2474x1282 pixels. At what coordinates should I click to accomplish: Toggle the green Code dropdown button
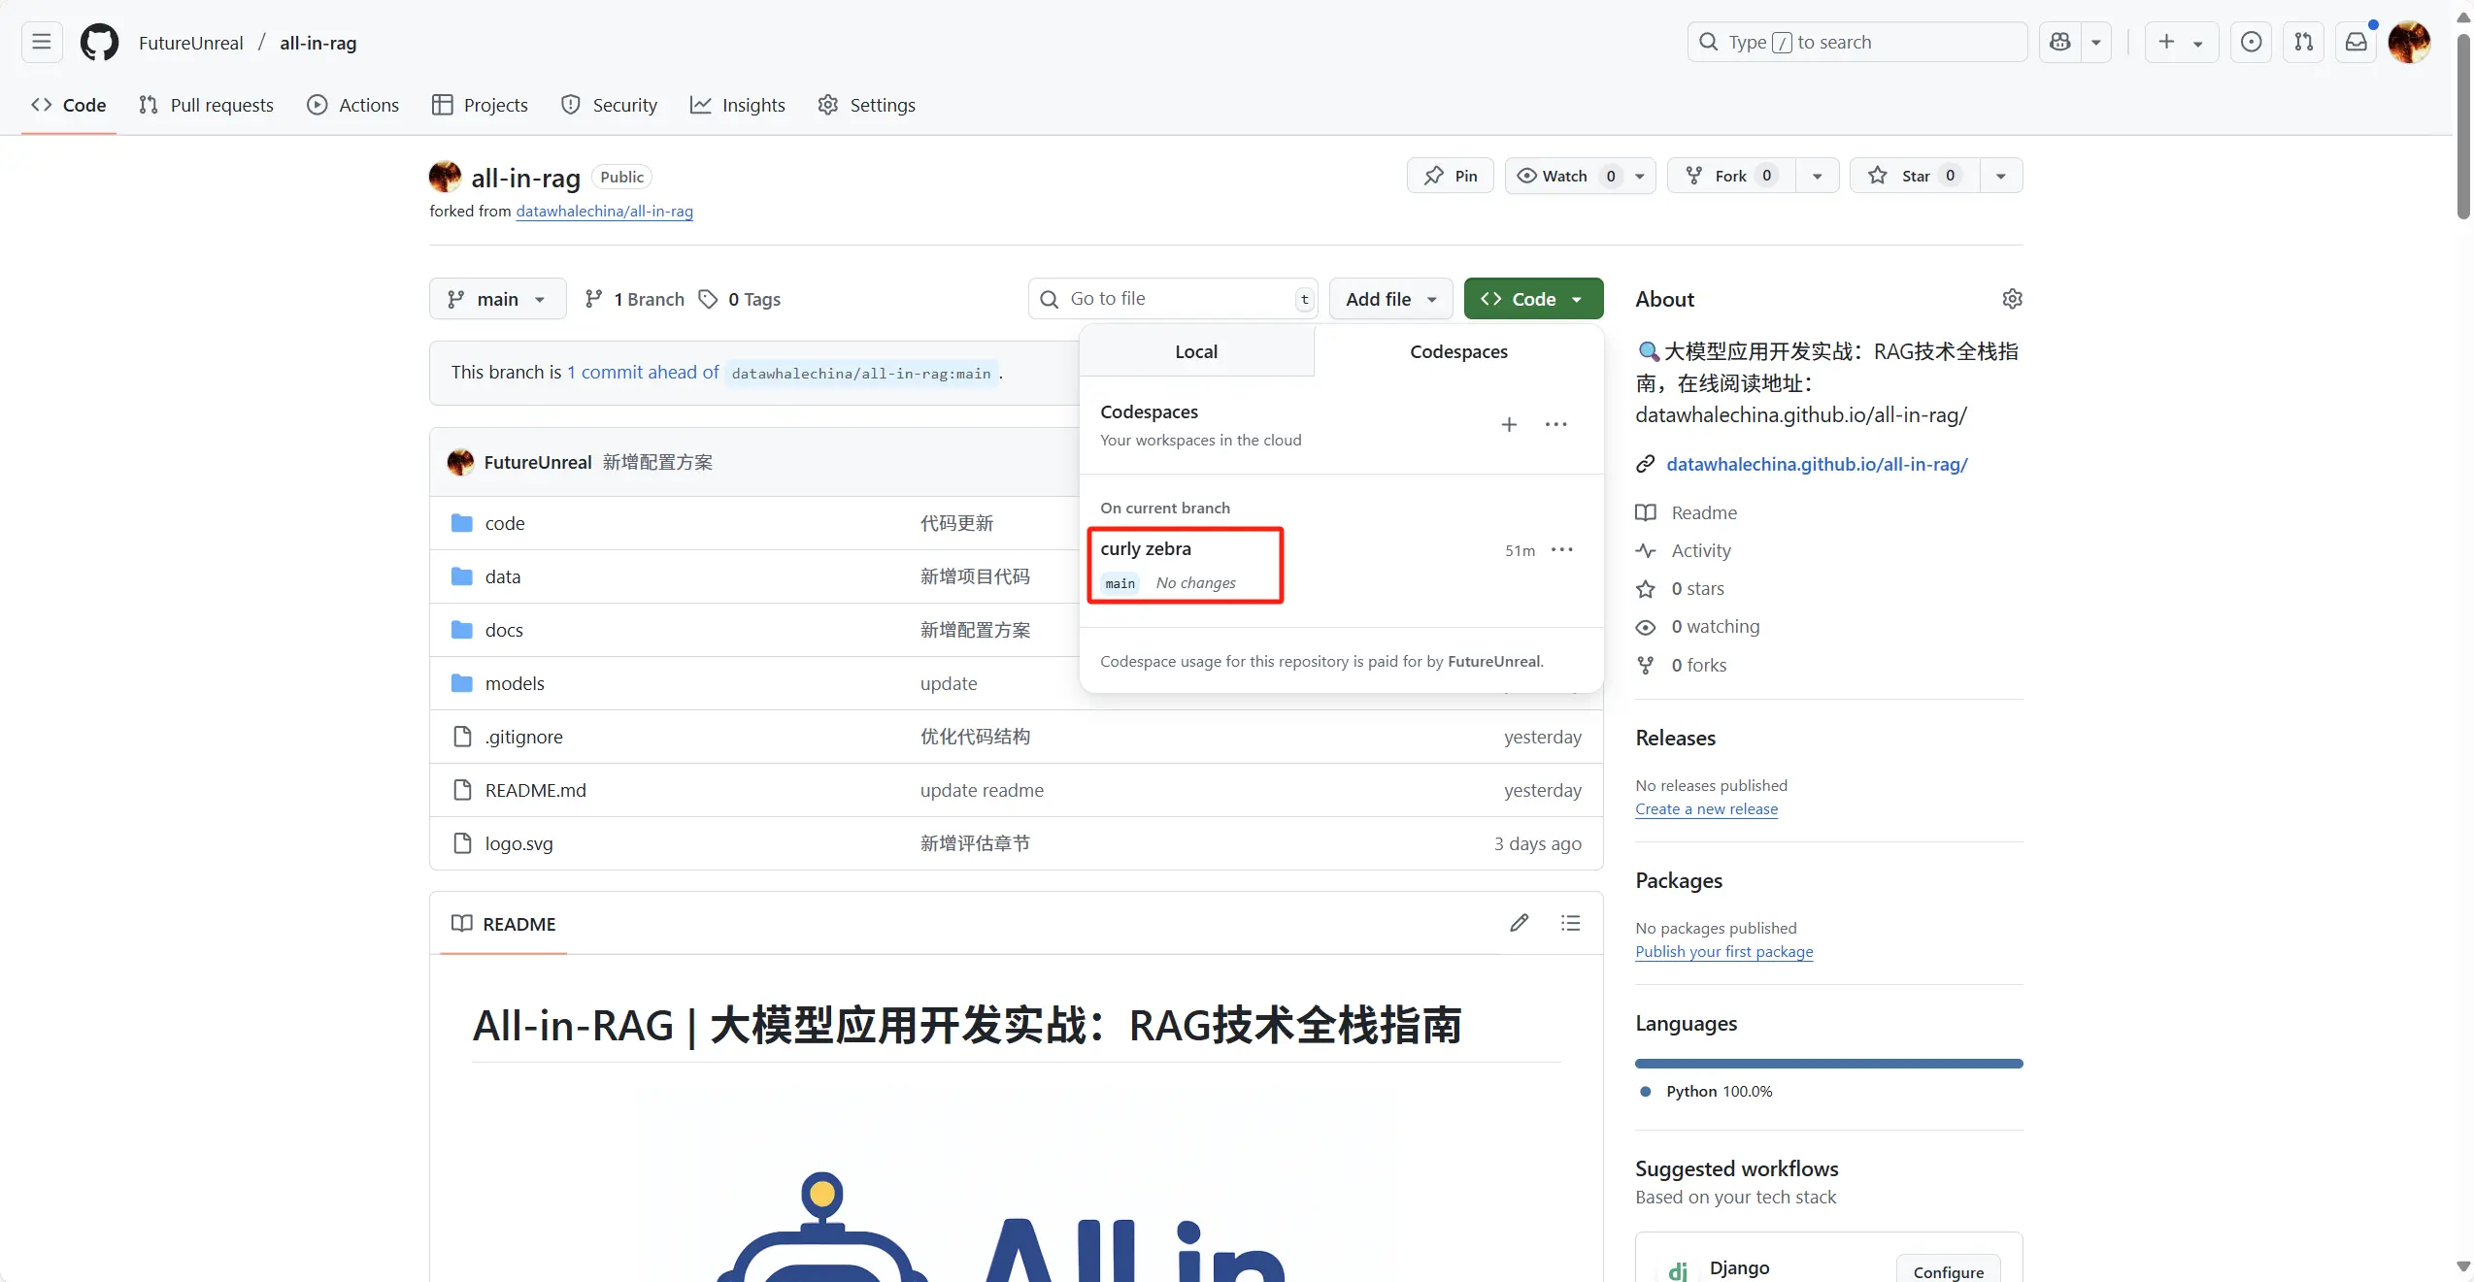(x=1533, y=299)
